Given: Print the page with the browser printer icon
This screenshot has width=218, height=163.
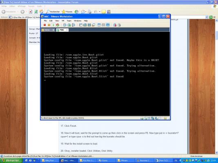Looking at the screenshot, I should (x=90, y=12).
